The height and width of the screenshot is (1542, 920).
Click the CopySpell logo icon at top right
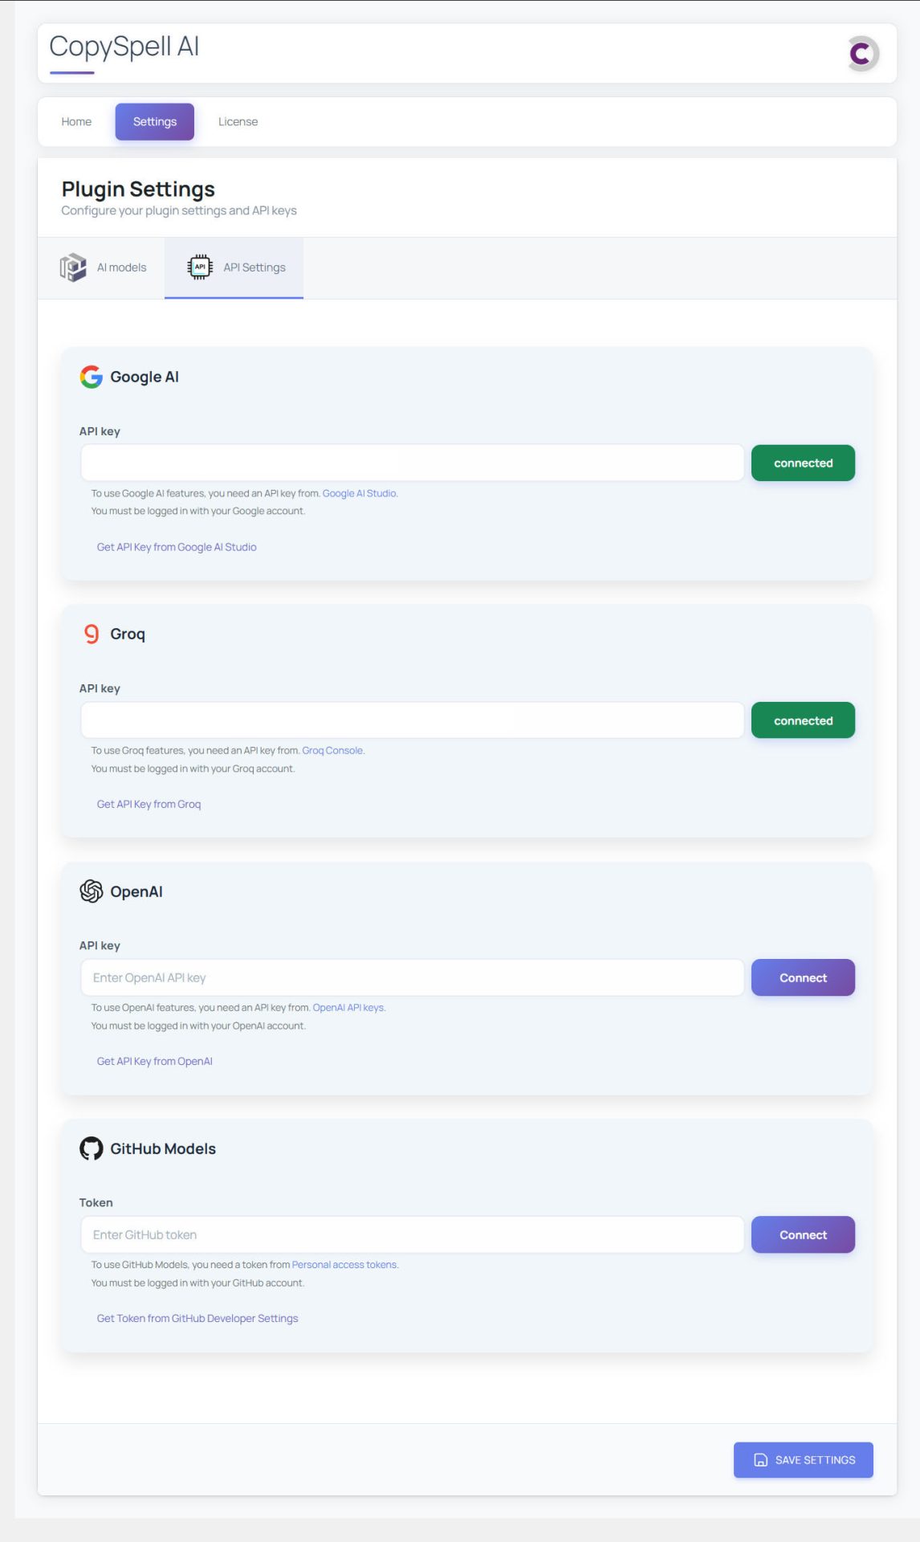click(862, 54)
